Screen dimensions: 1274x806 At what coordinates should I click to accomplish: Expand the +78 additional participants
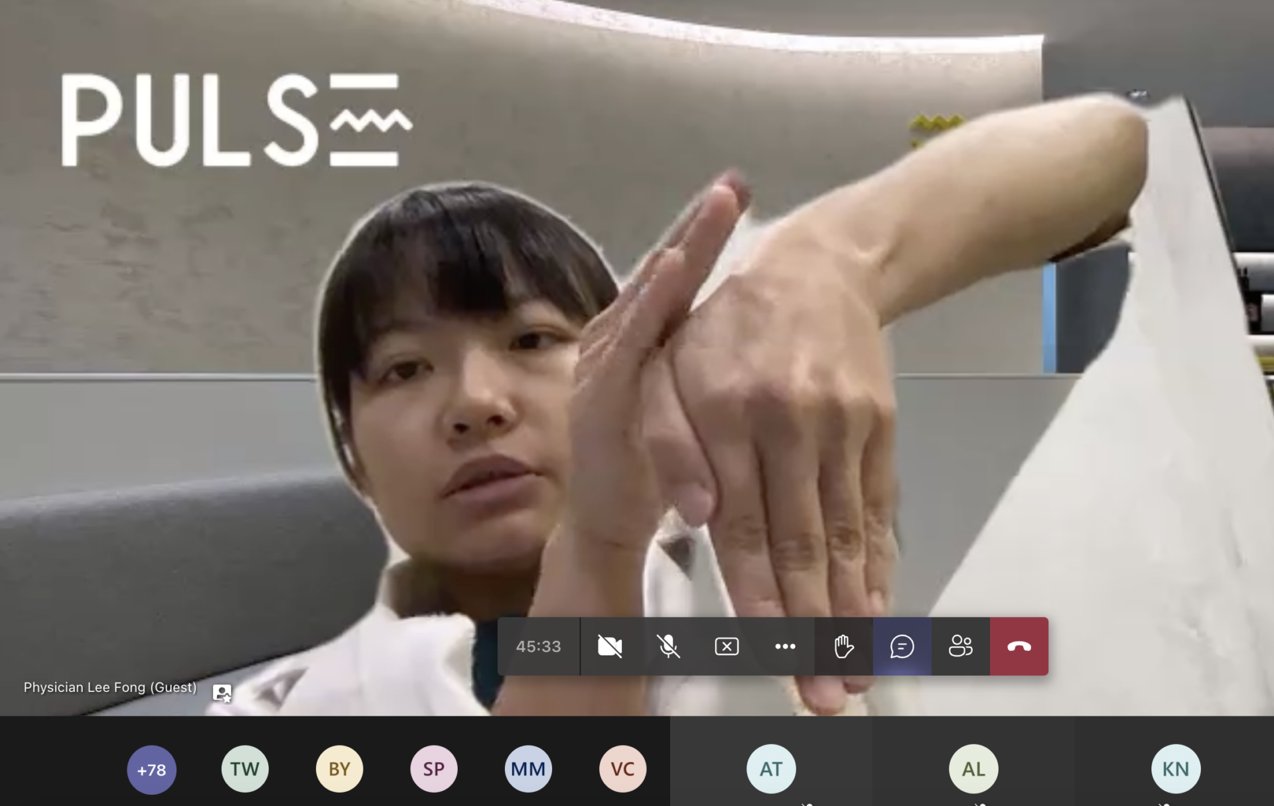(x=151, y=770)
